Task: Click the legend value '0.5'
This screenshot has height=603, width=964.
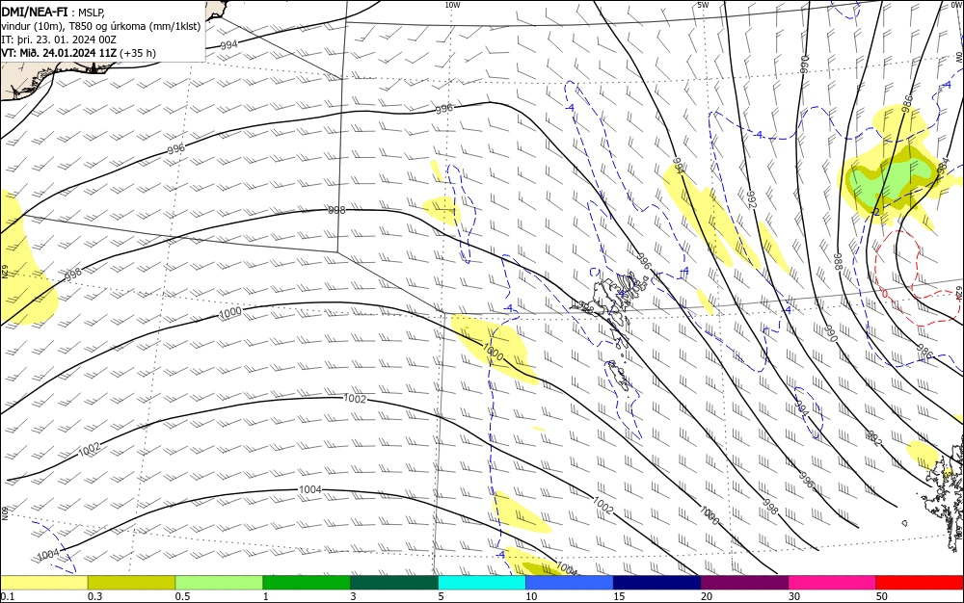Action: point(182,596)
